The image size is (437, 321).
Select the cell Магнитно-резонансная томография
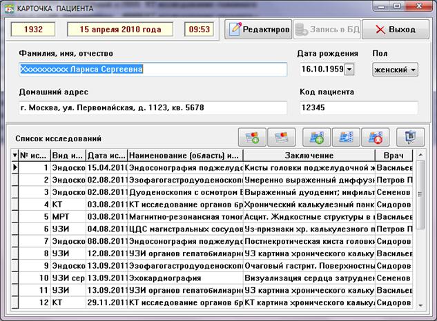pos(185,217)
